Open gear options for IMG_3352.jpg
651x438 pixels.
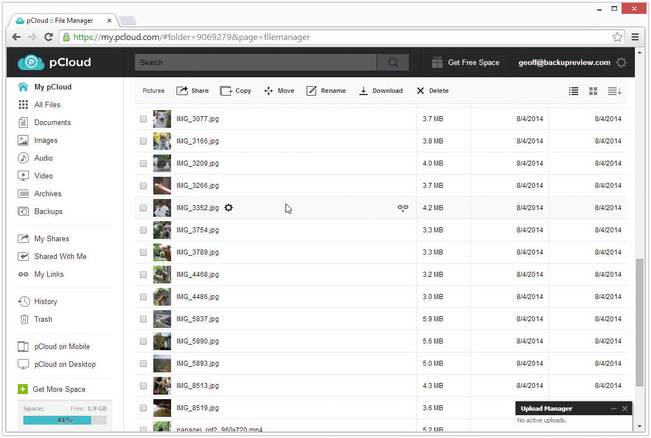click(228, 207)
